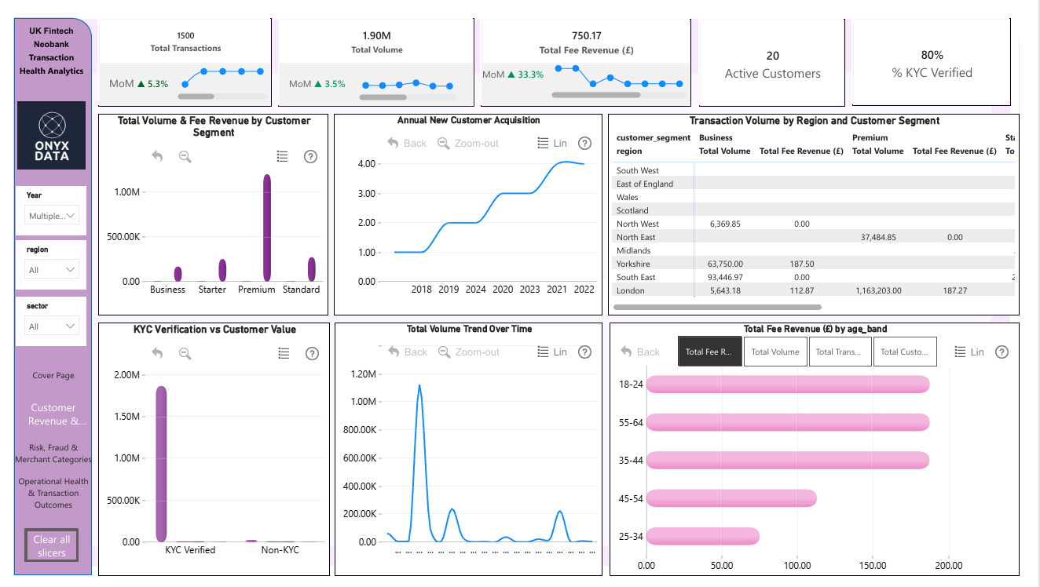Click MoM 5.3% indicator
This screenshot has height=587, width=1040.
[139, 83]
